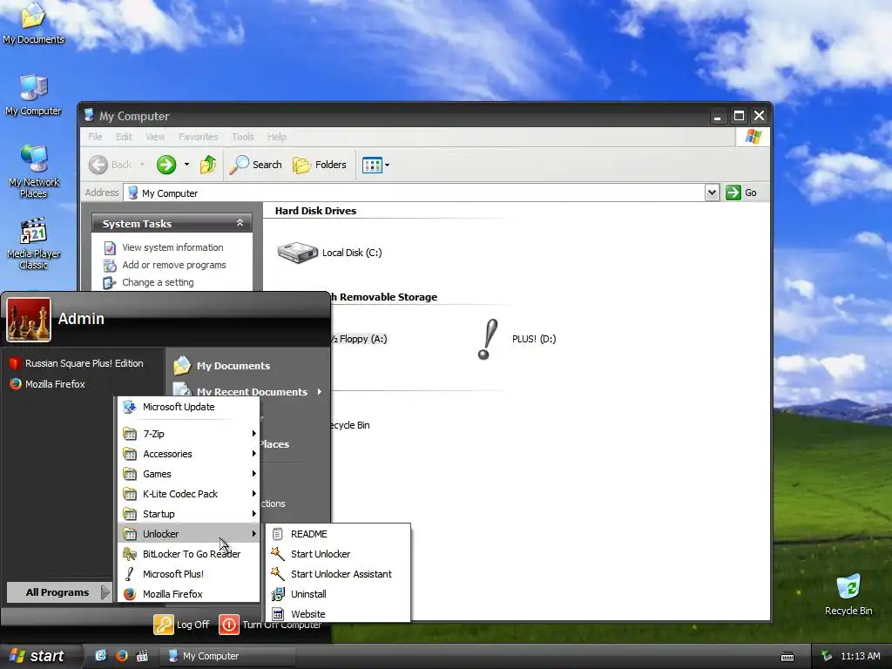Click the Log Off button
Screen dimensions: 892x669
point(182,625)
